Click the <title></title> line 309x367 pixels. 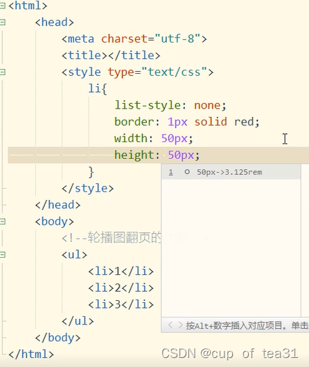pos(111,56)
